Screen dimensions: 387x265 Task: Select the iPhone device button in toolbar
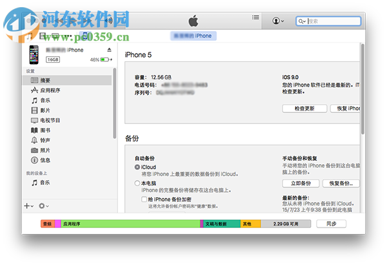[x=85, y=36]
